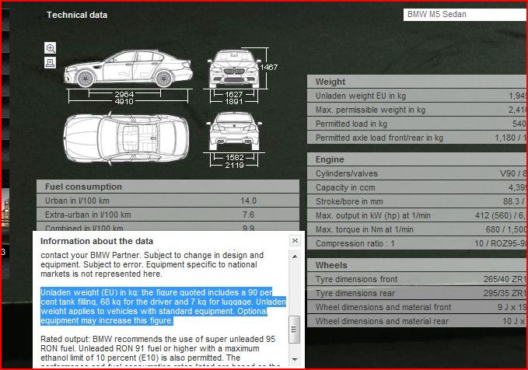Click the info popup scrollbar up arrow
The image size is (528, 370).
[x=295, y=257]
